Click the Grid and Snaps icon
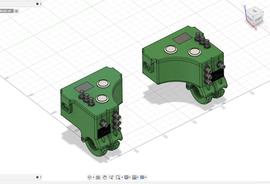This screenshot has width=270, height=184. (x=134, y=177)
